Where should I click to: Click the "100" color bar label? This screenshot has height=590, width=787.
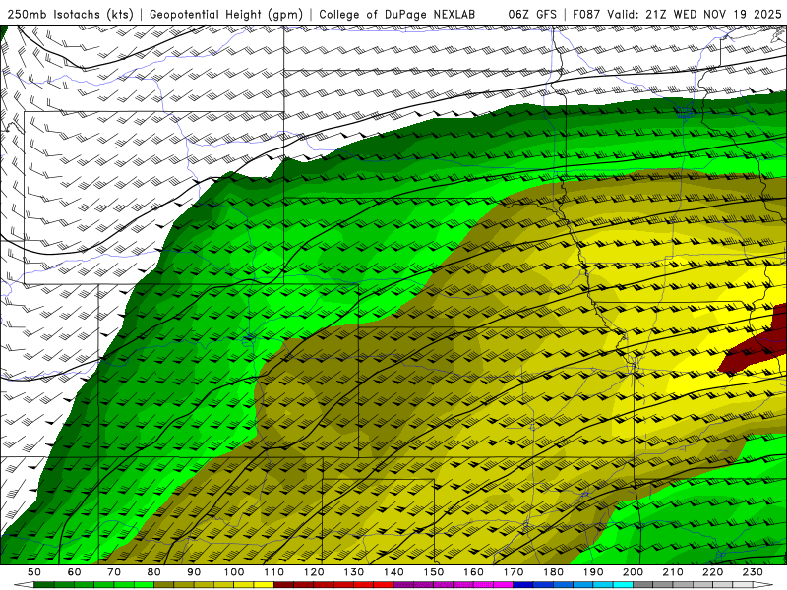tap(234, 572)
